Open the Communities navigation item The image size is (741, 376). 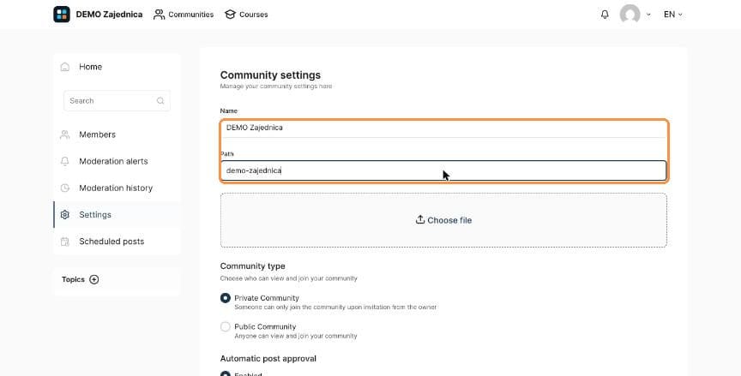pyautogui.click(x=184, y=15)
